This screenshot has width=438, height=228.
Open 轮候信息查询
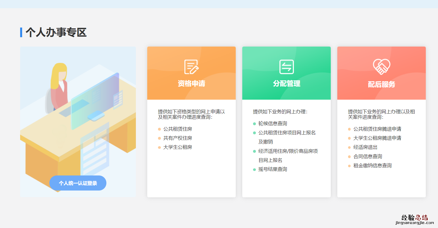[x=273, y=124]
